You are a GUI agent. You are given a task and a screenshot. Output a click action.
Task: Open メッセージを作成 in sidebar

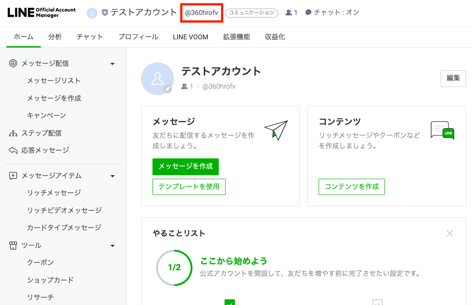[x=54, y=98]
